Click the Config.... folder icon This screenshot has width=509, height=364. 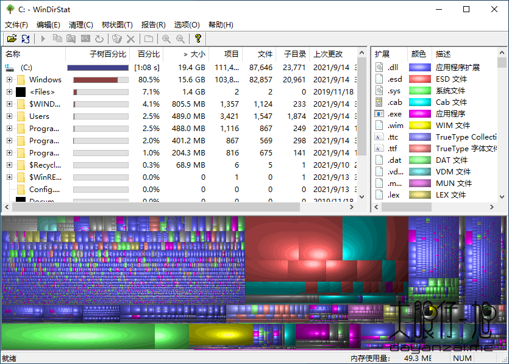tap(21, 189)
